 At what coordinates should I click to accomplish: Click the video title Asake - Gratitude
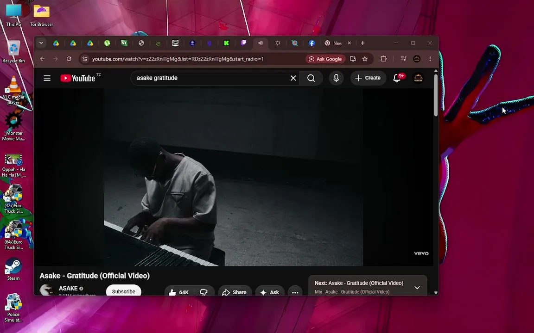pyautogui.click(x=95, y=276)
